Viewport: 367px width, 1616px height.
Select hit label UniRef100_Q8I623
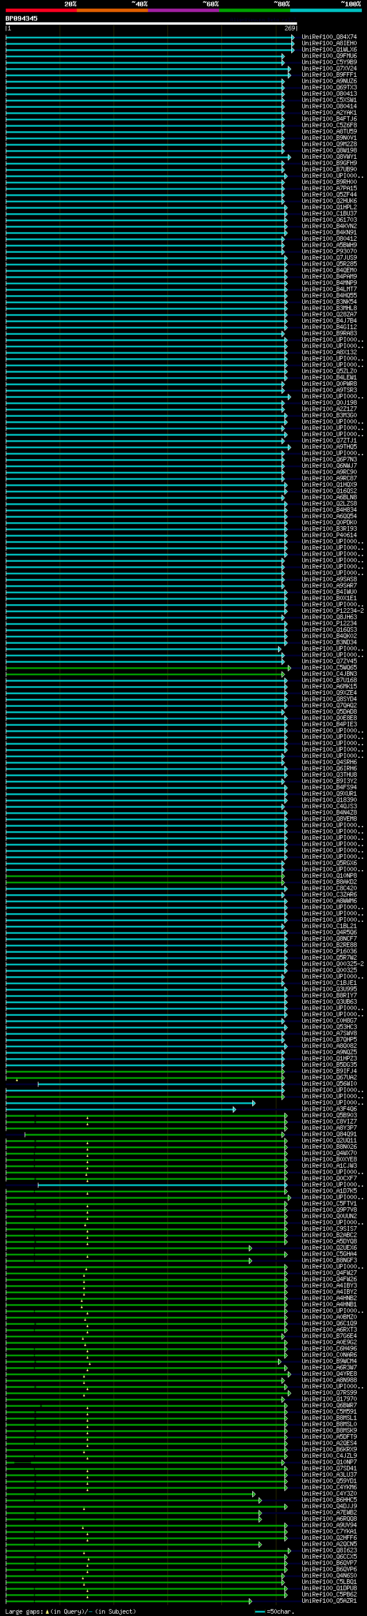[329, 1550]
